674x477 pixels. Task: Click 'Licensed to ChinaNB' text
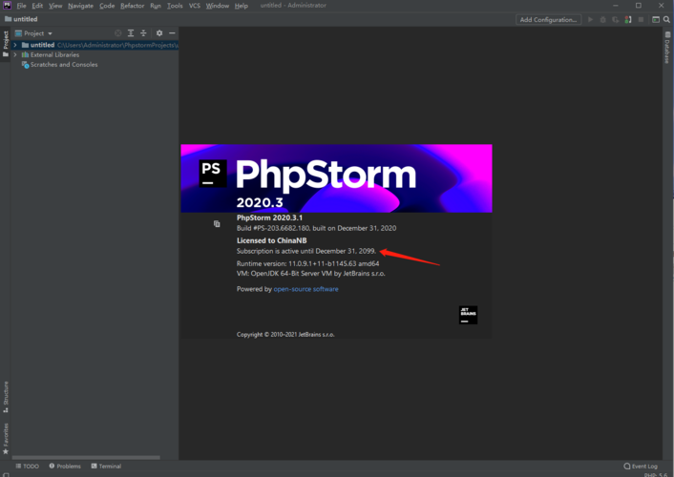point(272,240)
